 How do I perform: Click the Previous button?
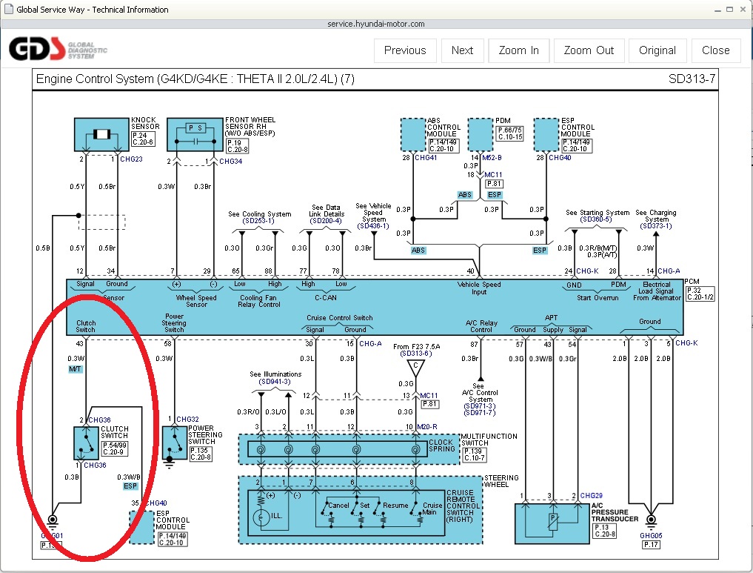pos(405,50)
